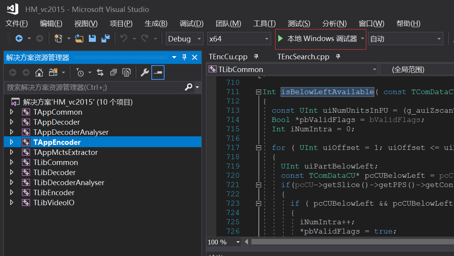The width and height of the screenshot is (454, 256).
Task: Open the 生成(B) menu
Action: (156, 23)
